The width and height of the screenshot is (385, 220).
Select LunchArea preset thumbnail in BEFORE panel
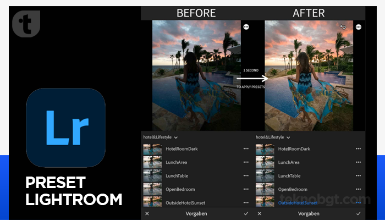pyautogui.click(x=152, y=162)
